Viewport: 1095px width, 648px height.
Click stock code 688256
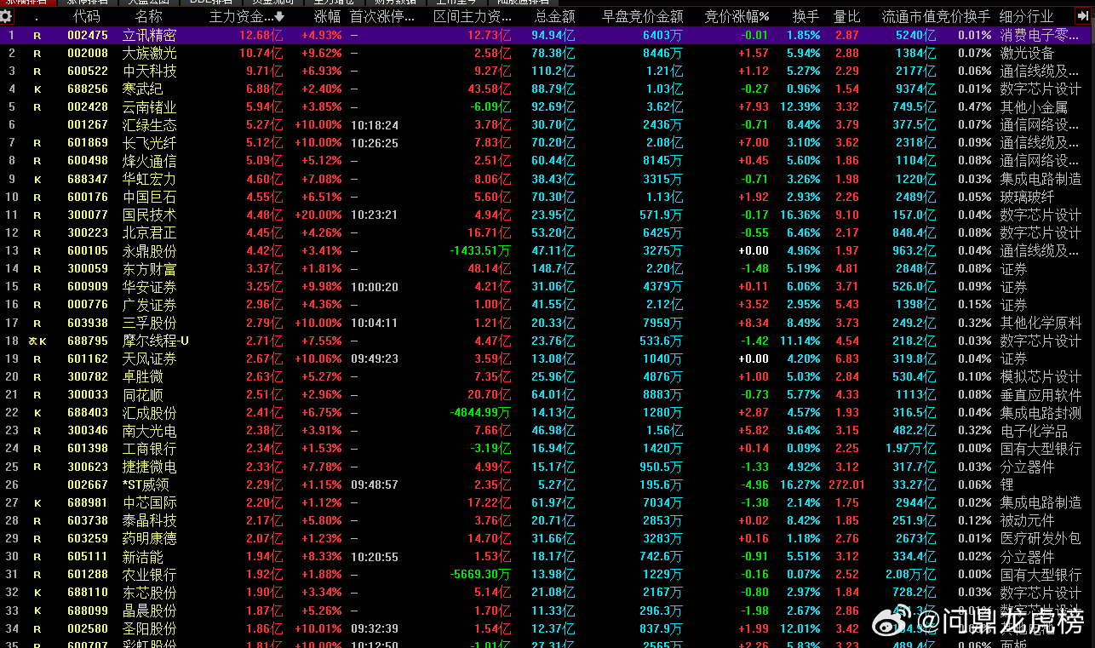click(x=88, y=89)
